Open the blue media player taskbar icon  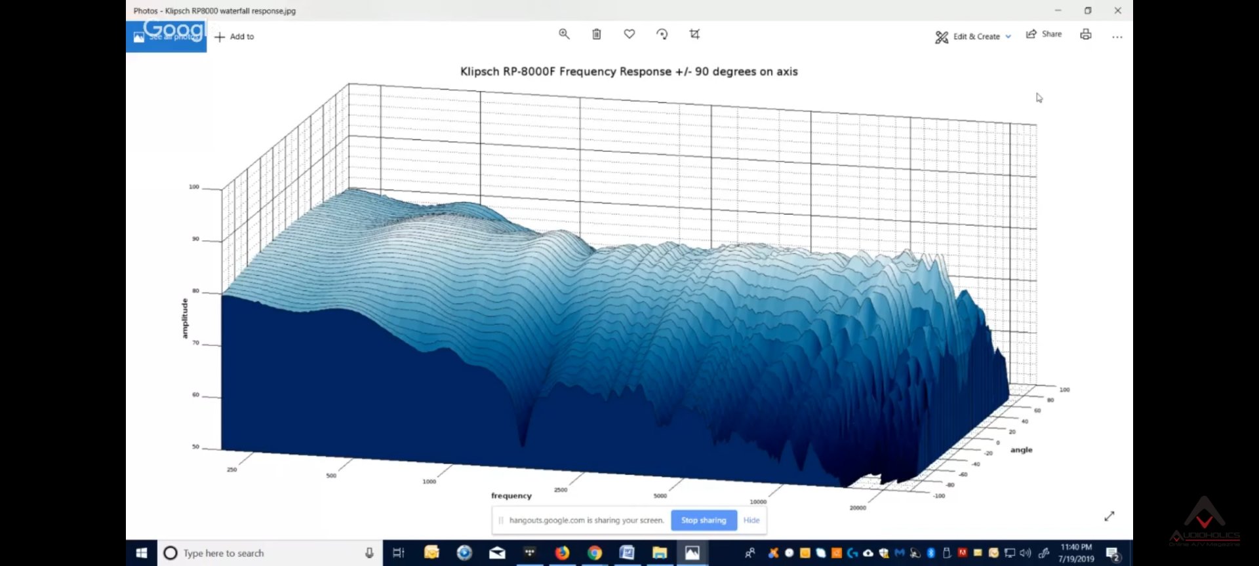point(464,553)
